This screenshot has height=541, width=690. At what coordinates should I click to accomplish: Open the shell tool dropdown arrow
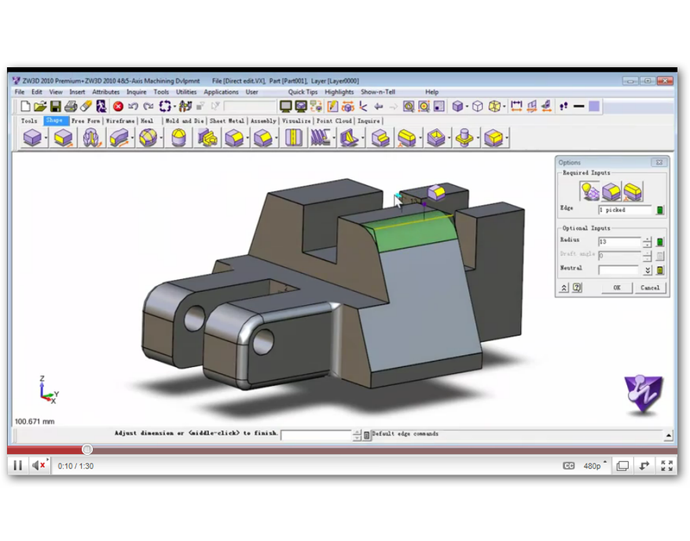coord(449,138)
